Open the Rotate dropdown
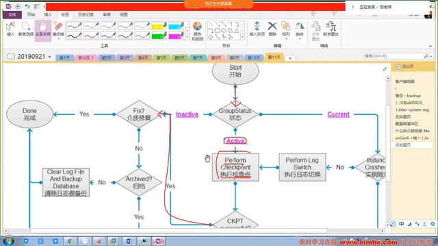438x246 pixels. [299, 29]
